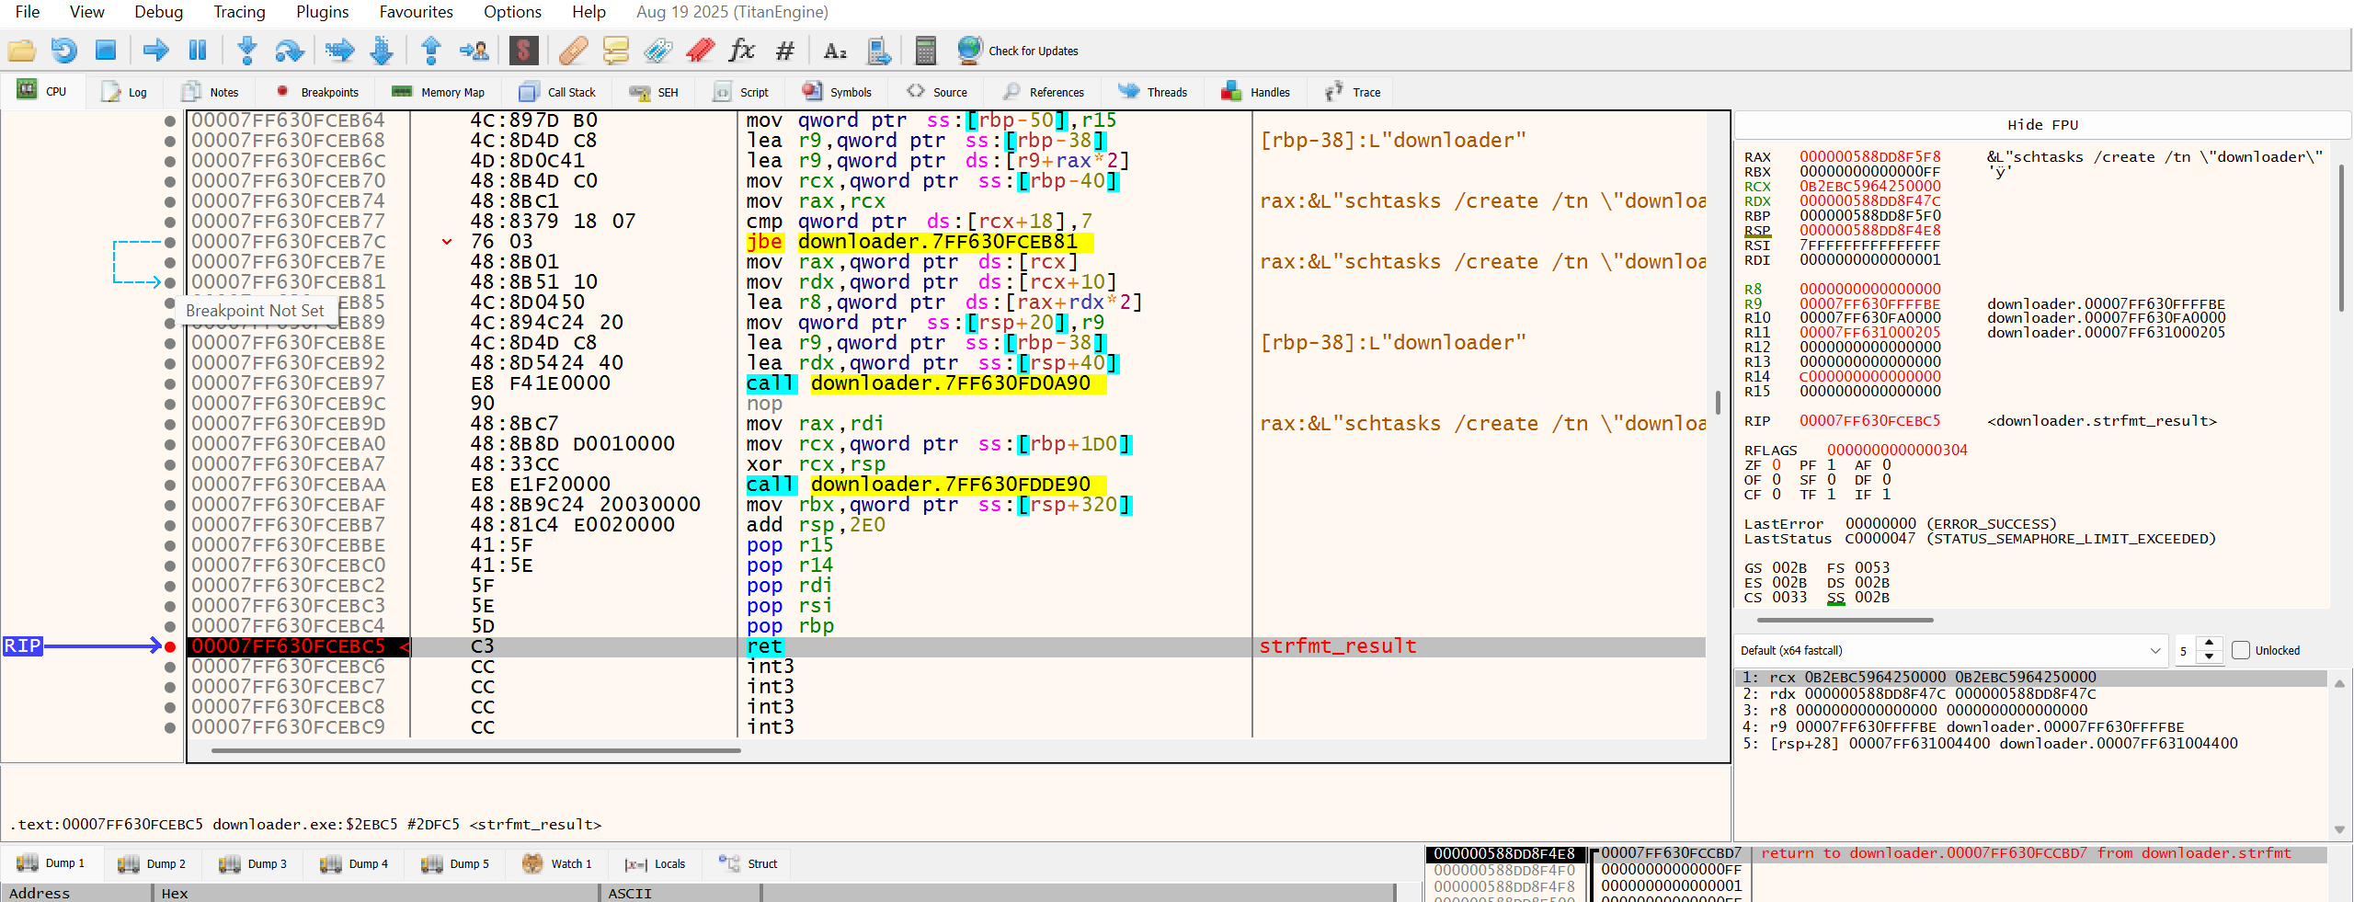
Task: Pause execution with the pause icon
Action: tap(198, 50)
